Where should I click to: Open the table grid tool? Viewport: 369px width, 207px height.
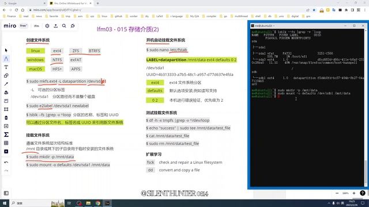[x=6, y=143]
